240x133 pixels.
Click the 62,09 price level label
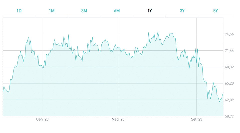click(x=229, y=100)
